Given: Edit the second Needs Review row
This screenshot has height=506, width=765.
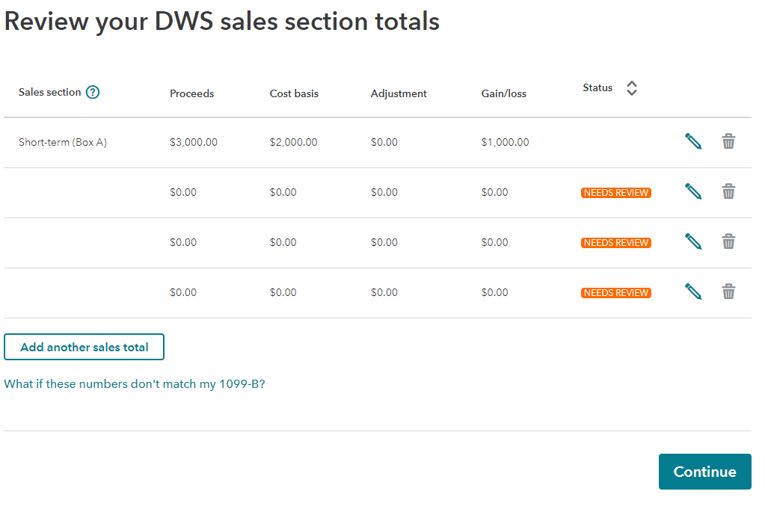Looking at the screenshot, I should [693, 241].
